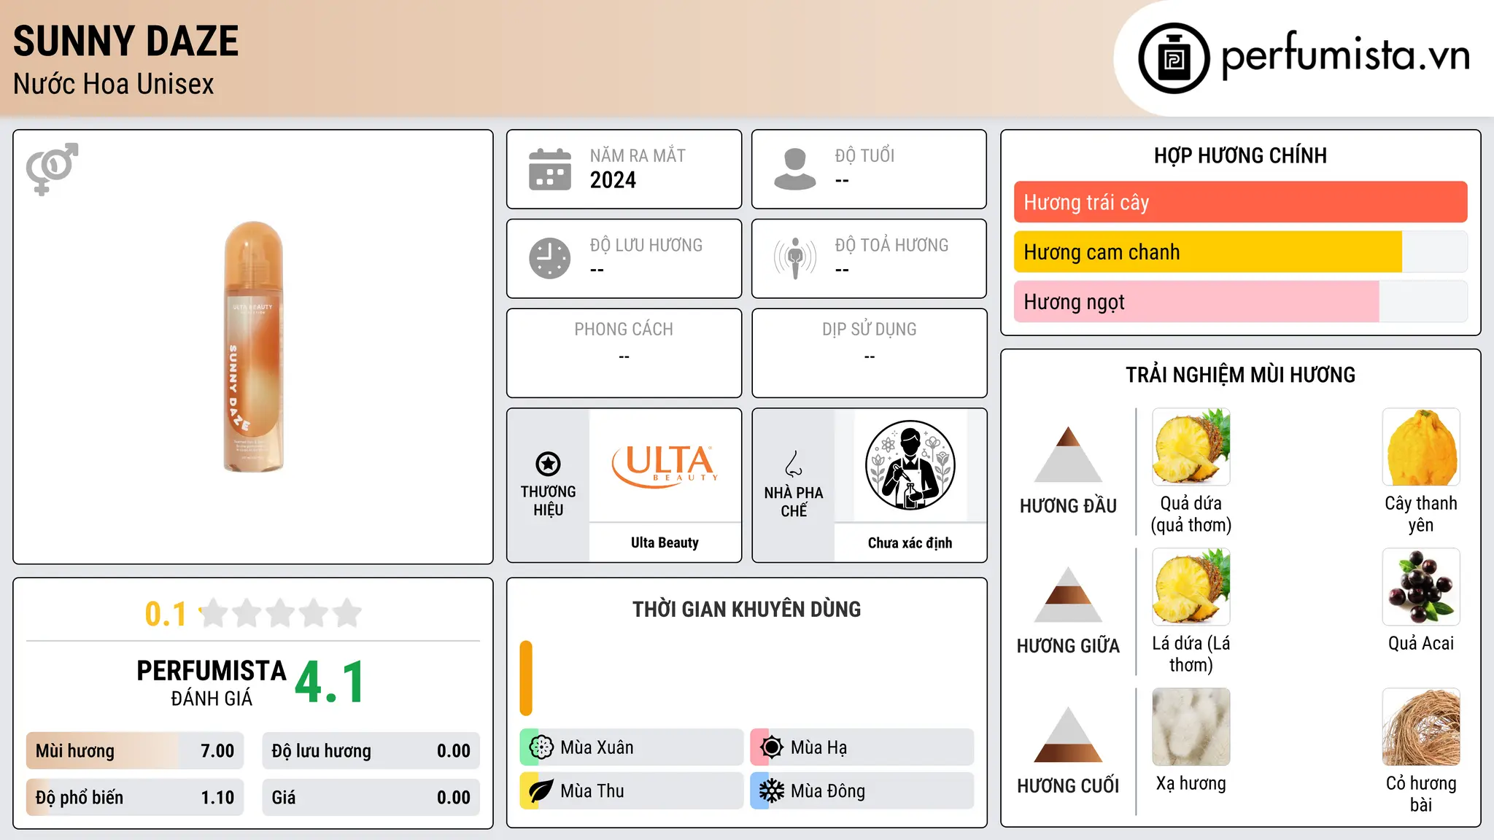Click the Mùa Xuân season label
1494x840 pixels.
597,747
